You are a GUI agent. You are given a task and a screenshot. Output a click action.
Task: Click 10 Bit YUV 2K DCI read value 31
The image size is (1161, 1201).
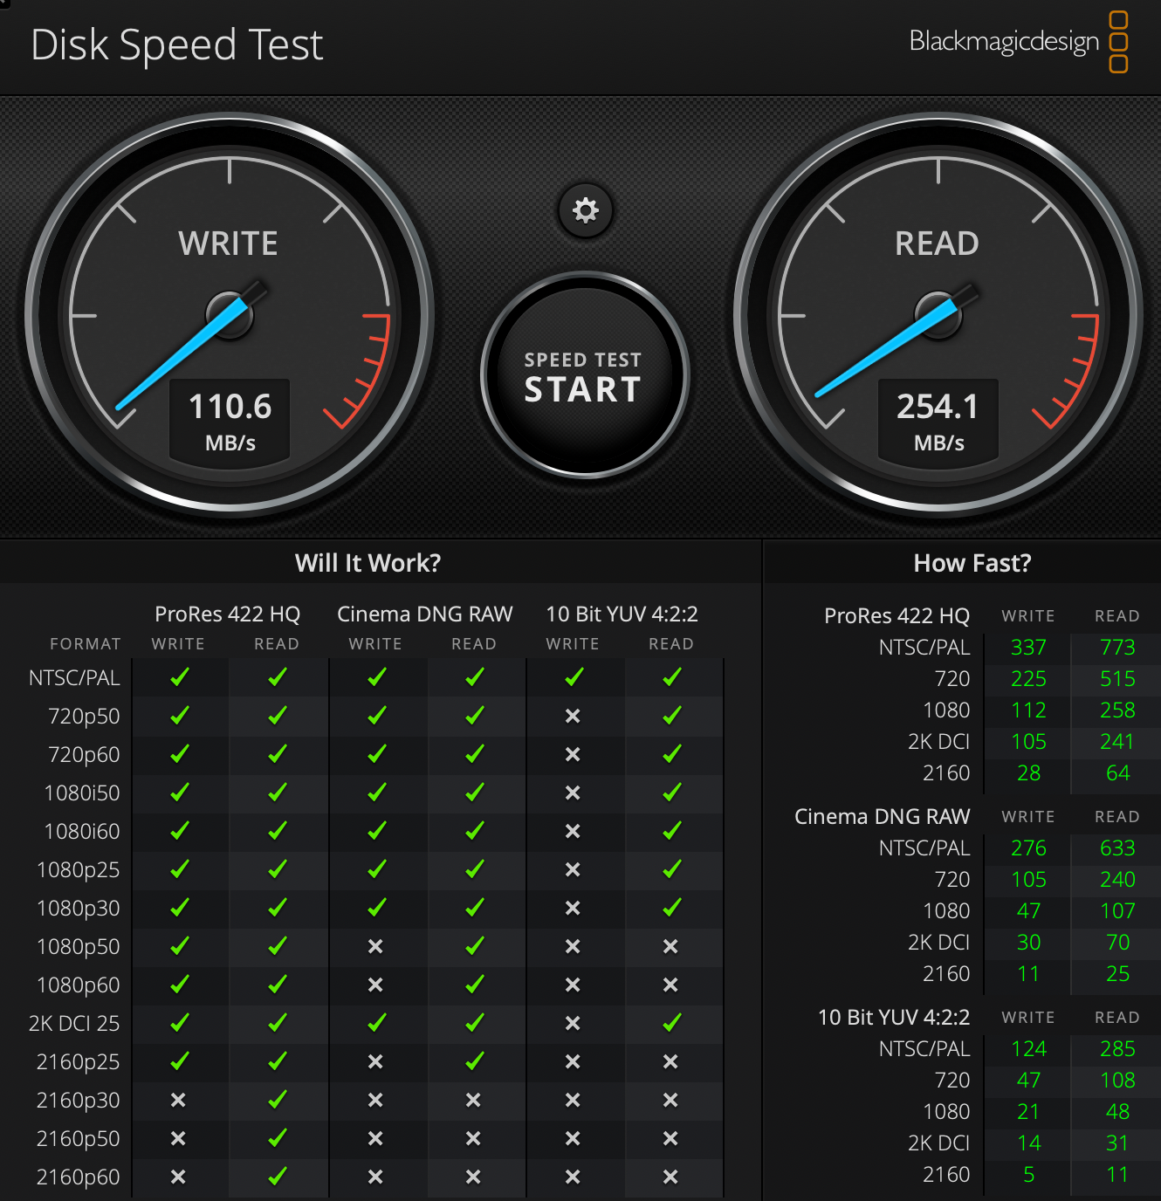coord(1118,1143)
